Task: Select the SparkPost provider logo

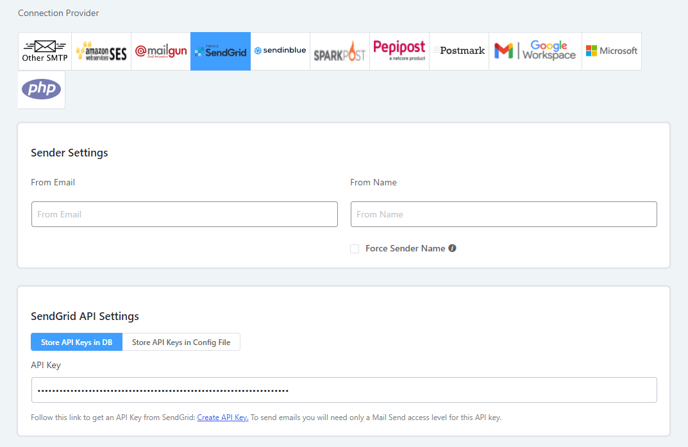Action: pos(340,51)
